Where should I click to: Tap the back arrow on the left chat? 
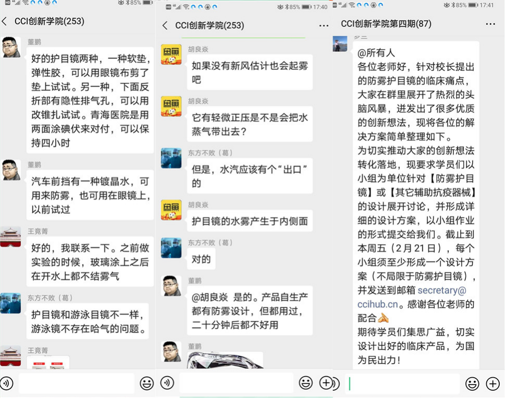coord(5,21)
